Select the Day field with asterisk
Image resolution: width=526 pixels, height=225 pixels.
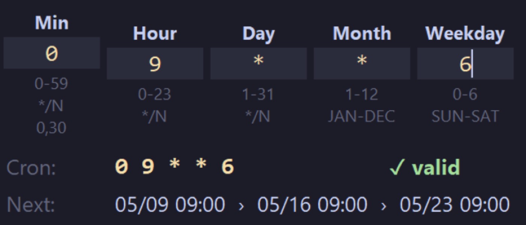(x=258, y=63)
